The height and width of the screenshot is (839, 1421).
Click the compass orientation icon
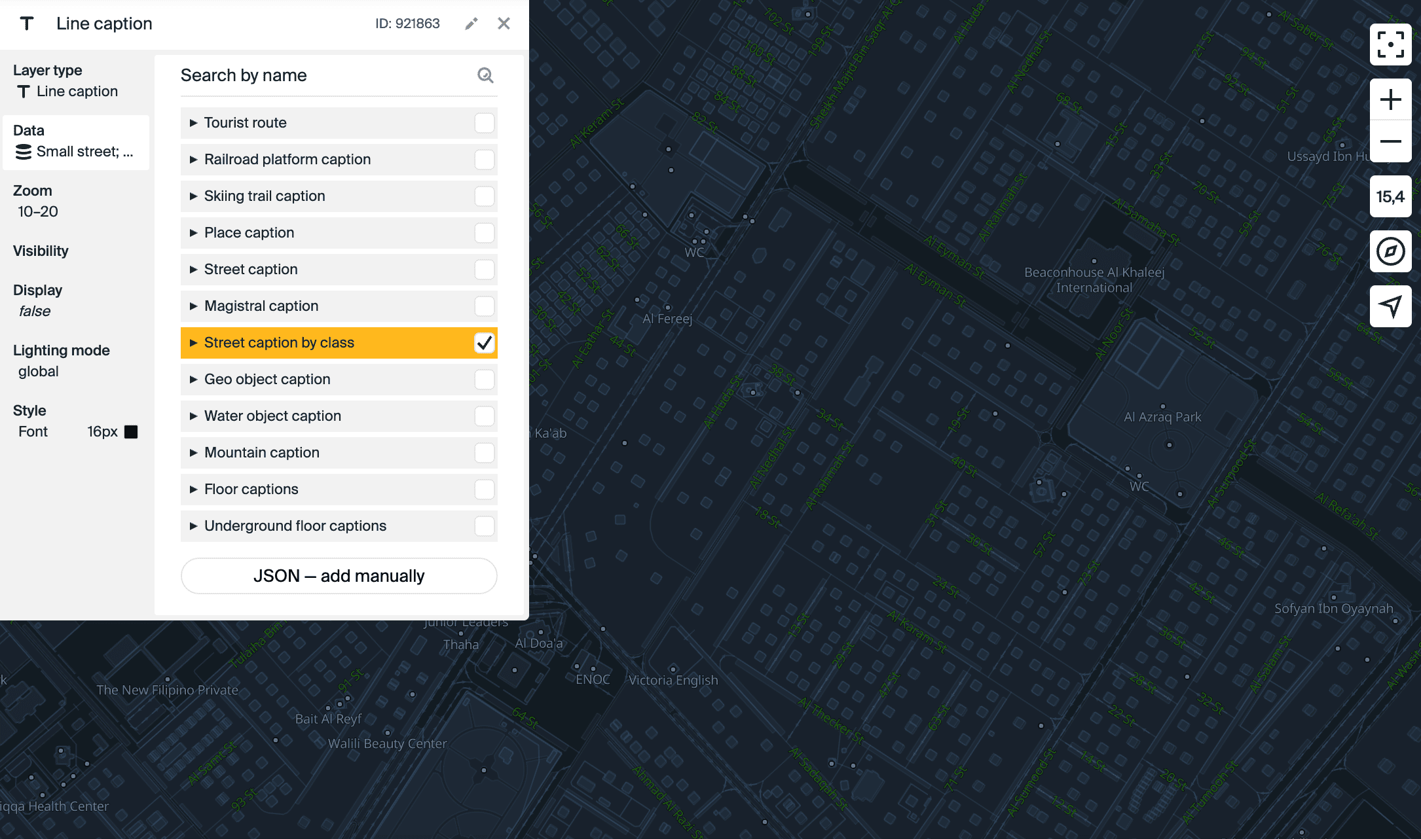click(x=1390, y=251)
